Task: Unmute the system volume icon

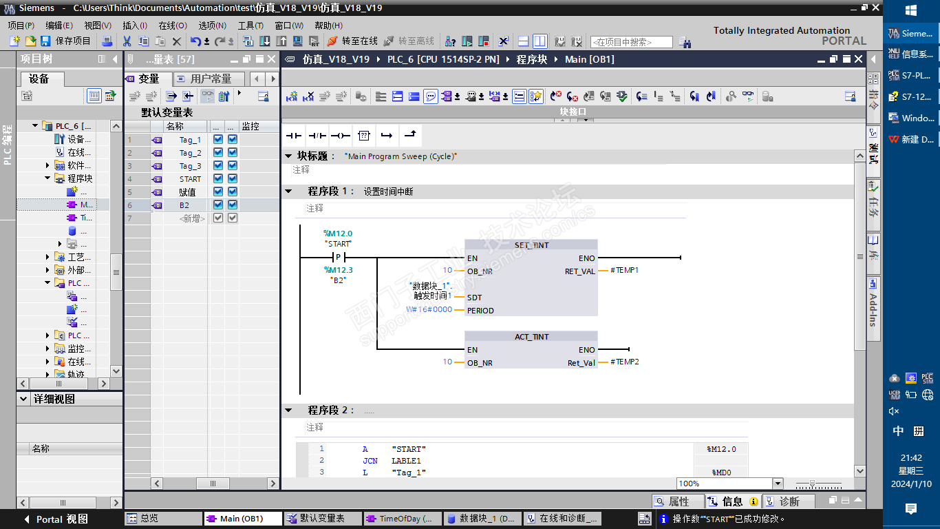Action: pos(894,411)
